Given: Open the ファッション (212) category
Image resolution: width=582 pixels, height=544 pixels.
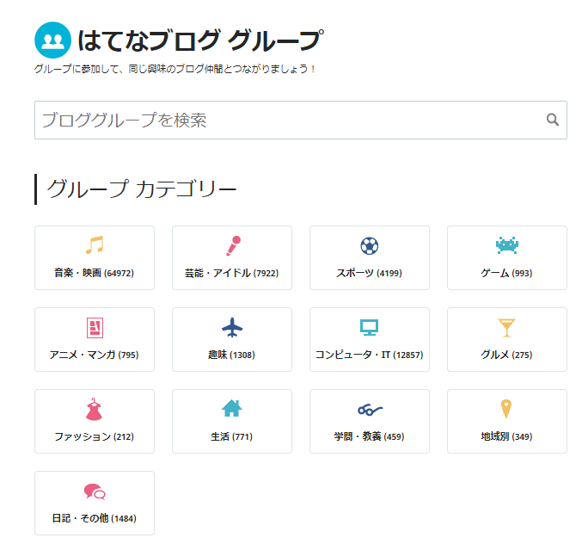Looking at the screenshot, I should tap(95, 422).
